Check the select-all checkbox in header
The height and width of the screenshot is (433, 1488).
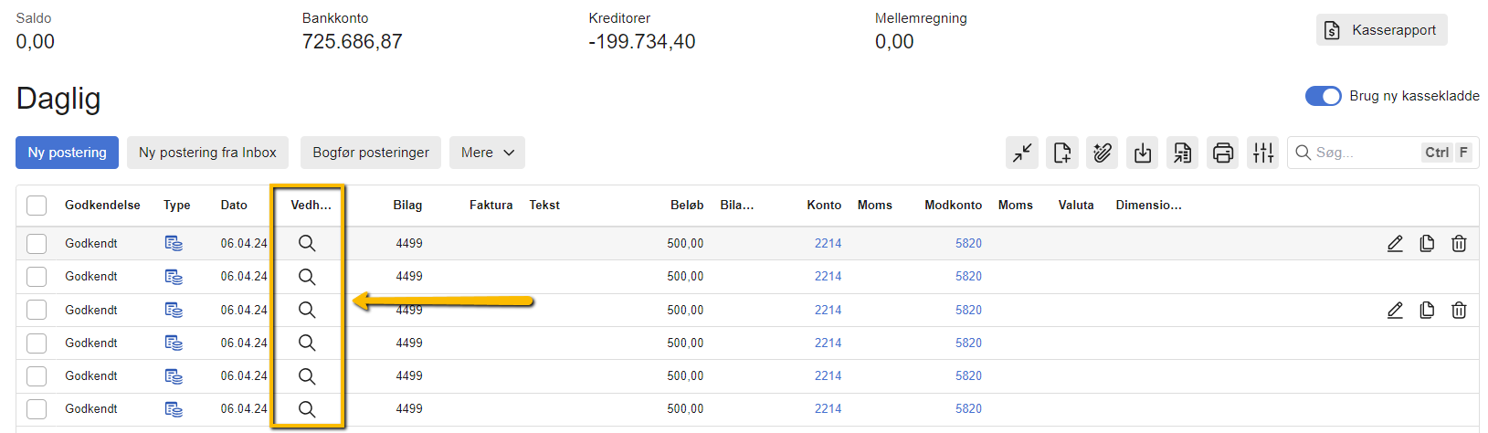37,206
